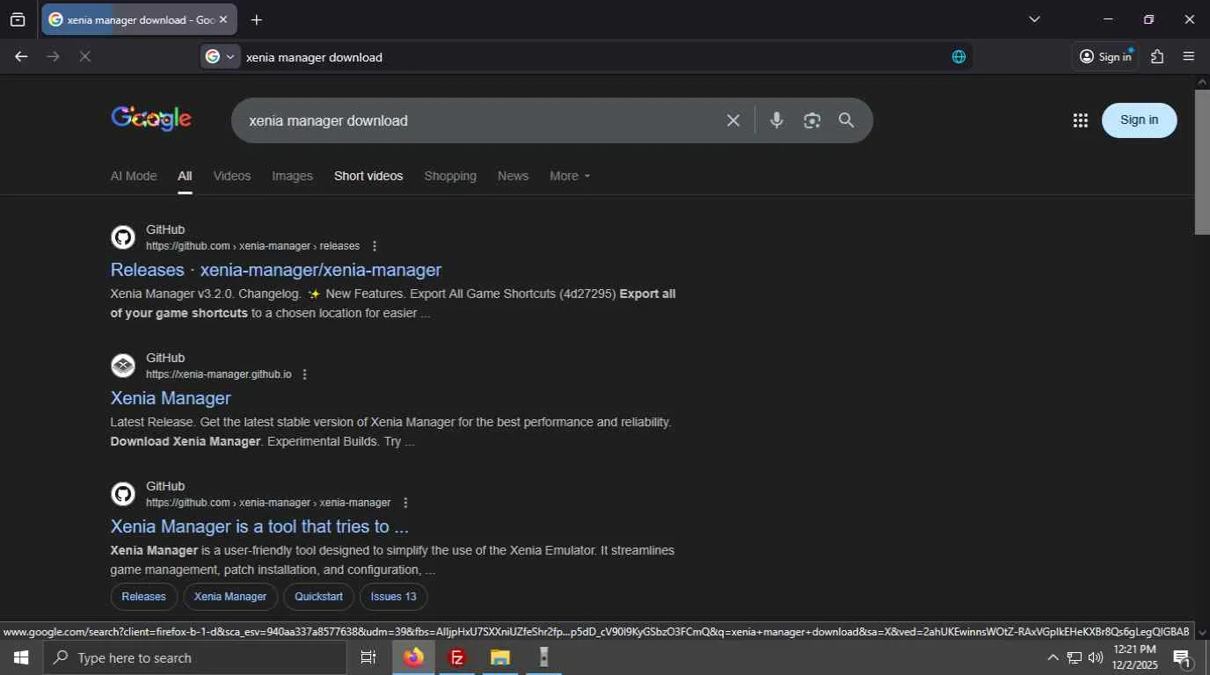This screenshot has height=675, width=1210.
Task: Open options menu for the xenia-manager repo result
Action: pos(405,503)
